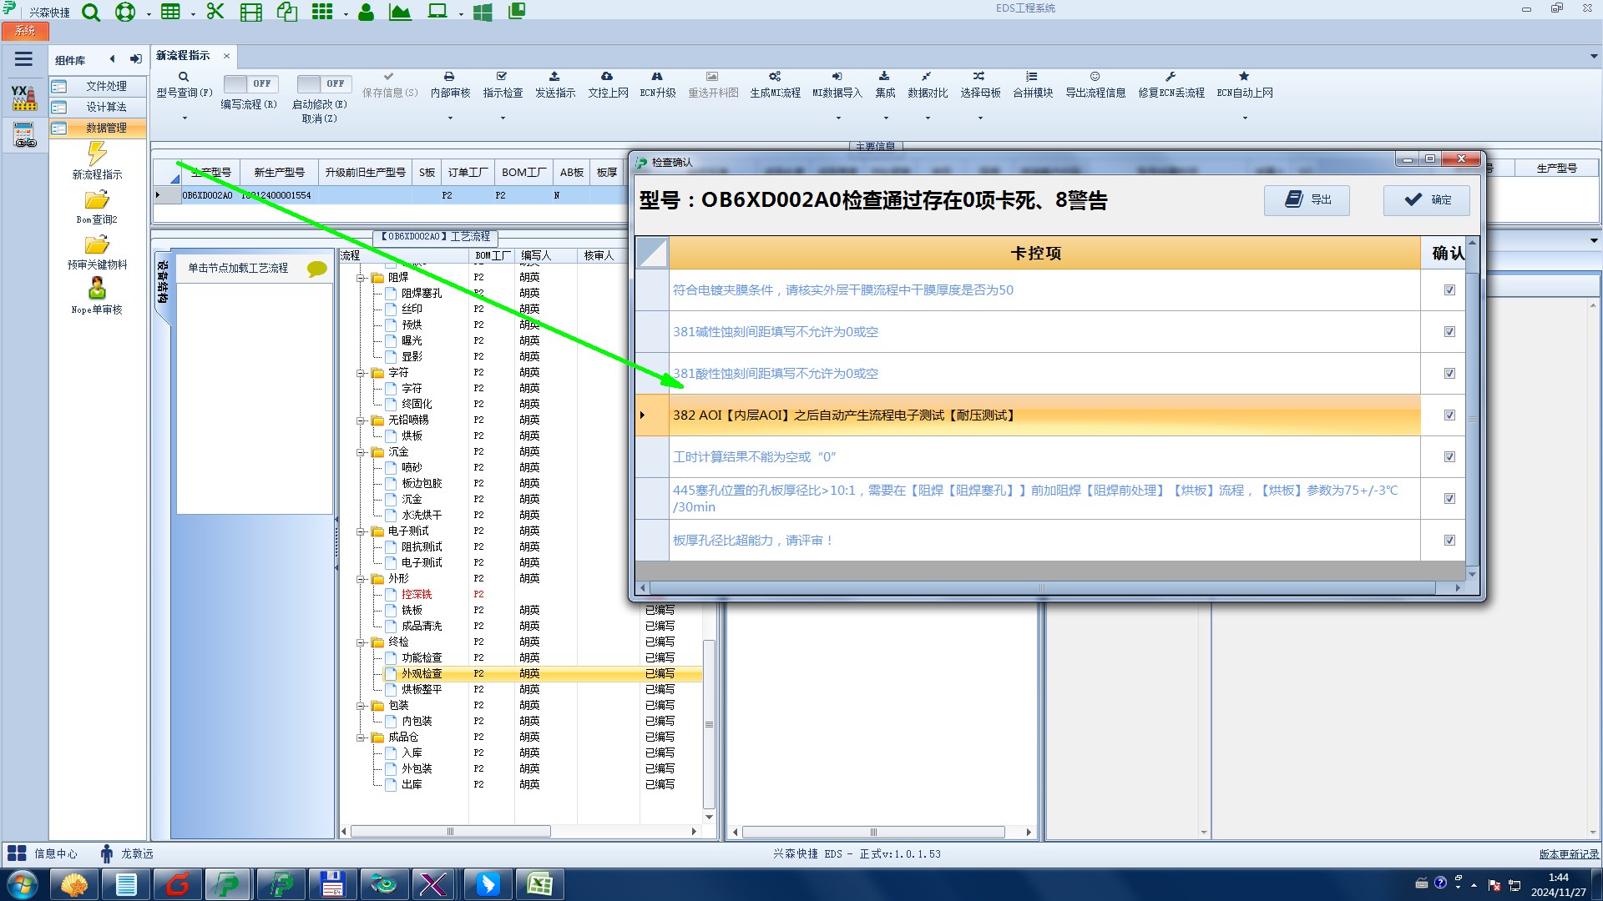
Task: Click the 文控上网 cloud upload icon
Action: (x=607, y=77)
